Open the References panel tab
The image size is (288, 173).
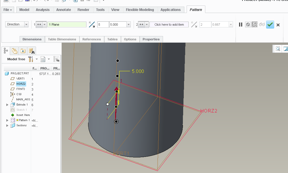(x=92, y=39)
